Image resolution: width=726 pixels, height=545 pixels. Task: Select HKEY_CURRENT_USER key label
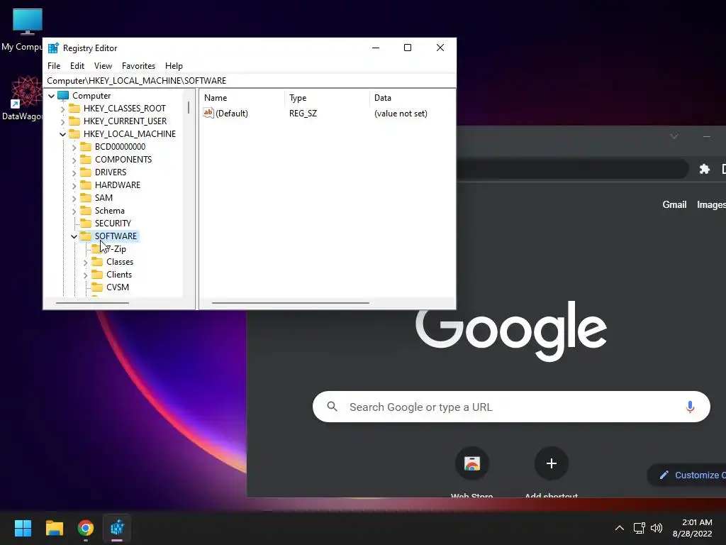[125, 121]
